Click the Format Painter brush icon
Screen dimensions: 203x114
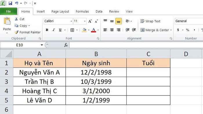[x=17, y=32]
